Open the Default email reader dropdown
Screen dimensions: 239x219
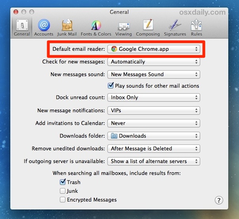(x=154, y=49)
